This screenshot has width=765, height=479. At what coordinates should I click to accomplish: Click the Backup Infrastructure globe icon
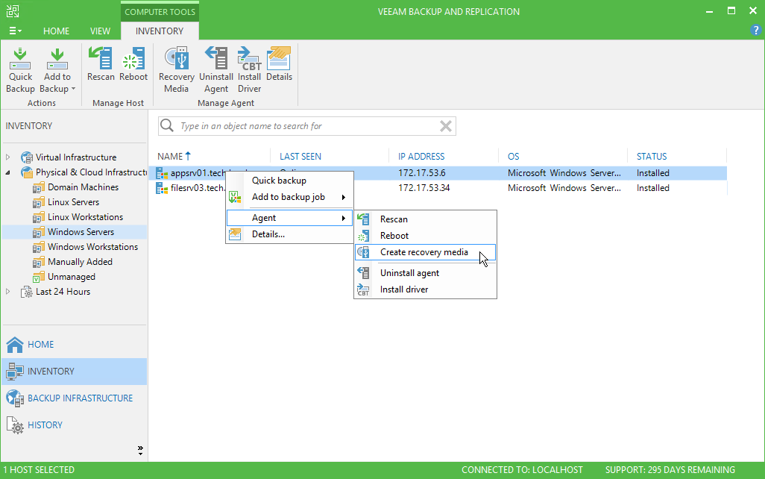coord(15,398)
